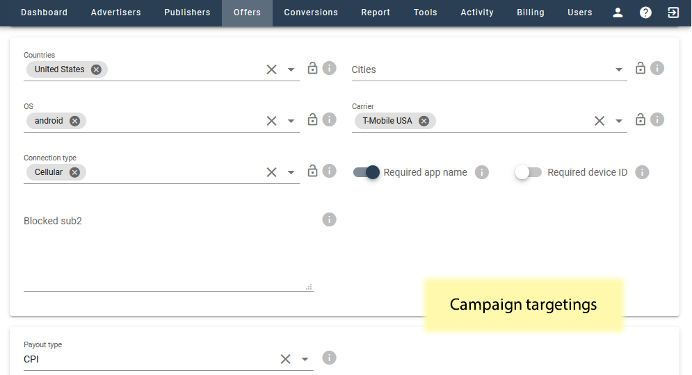Viewport: 692px width, 375px height.
Task: Click the logout icon in navbar
Action: click(x=673, y=12)
